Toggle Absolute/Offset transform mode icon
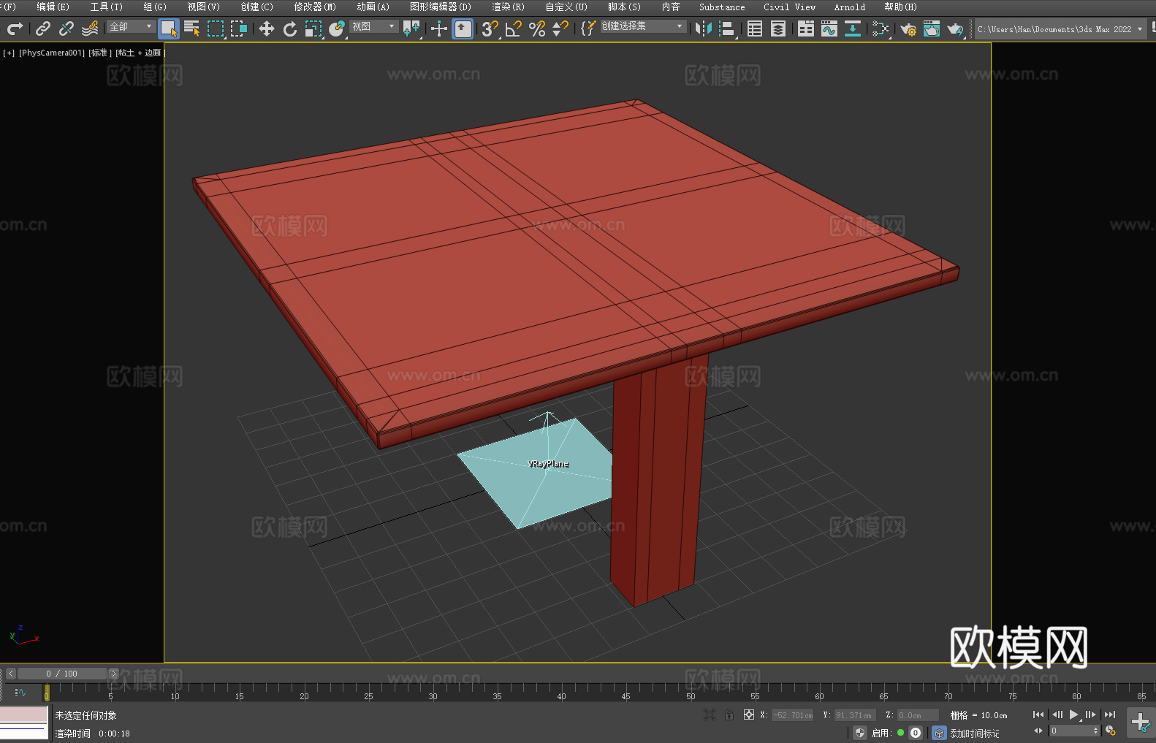The width and height of the screenshot is (1156, 743). [749, 715]
